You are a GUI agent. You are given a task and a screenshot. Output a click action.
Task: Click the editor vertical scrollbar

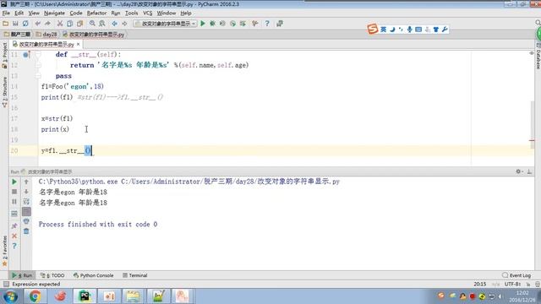533,124
